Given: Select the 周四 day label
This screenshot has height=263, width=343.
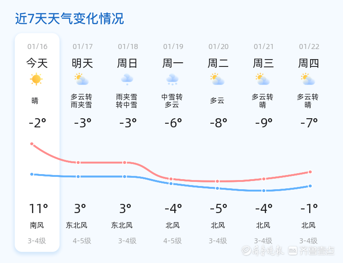Looking at the screenshot, I should [309, 63].
